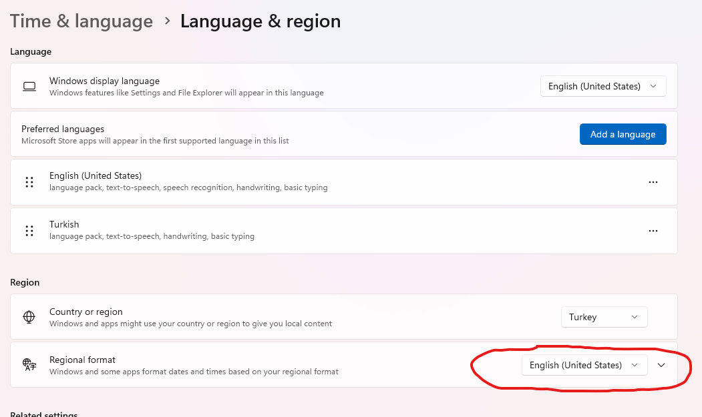Open the Windows display language dropdown

tap(602, 86)
